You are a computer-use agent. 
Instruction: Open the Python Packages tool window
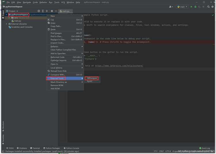(52, 148)
